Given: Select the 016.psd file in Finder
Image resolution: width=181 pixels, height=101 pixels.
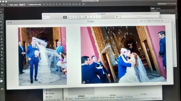Looking at the screenshot, I should (112, 95).
